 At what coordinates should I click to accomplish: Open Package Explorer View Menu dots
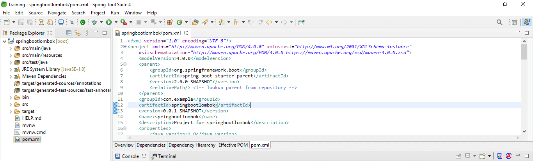click(87, 33)
